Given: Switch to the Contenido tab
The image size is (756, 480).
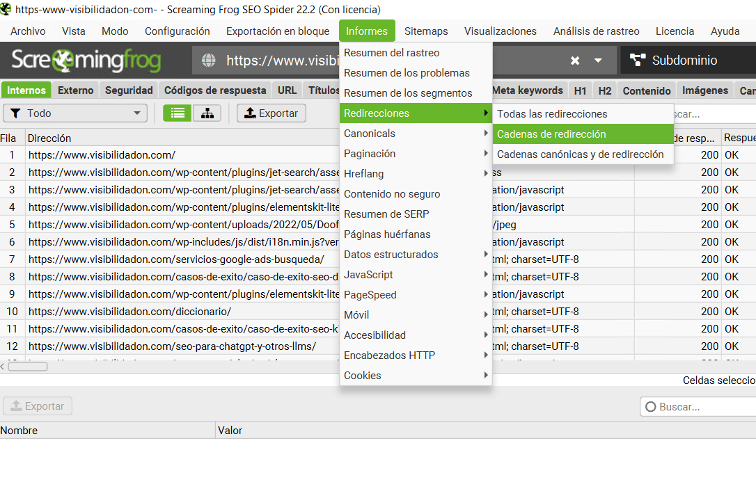Looking at the screenshot, I should 647,90.
